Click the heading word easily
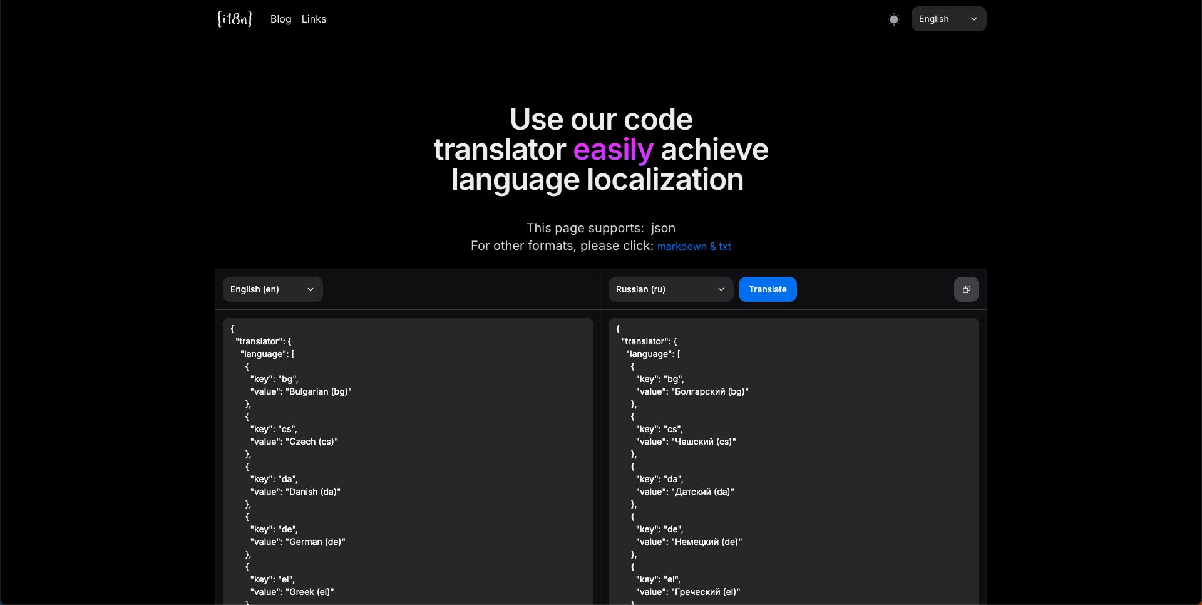This screenshot has height=605, width=1202. [x=613, y=149]
